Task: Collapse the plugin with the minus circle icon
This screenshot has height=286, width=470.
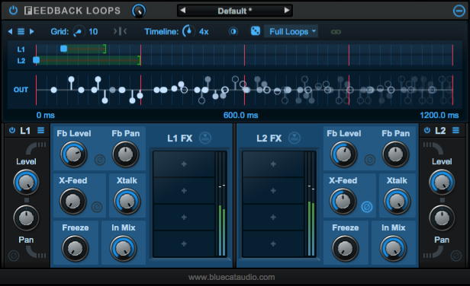Action: point(459,11)
